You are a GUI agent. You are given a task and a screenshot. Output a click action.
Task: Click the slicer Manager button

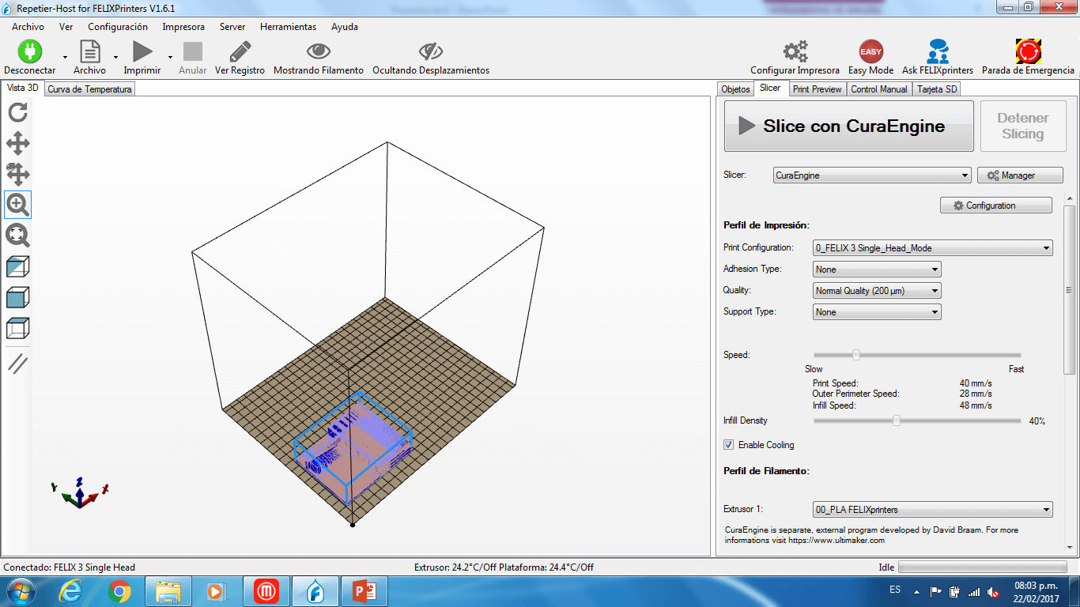point(1020,175)
